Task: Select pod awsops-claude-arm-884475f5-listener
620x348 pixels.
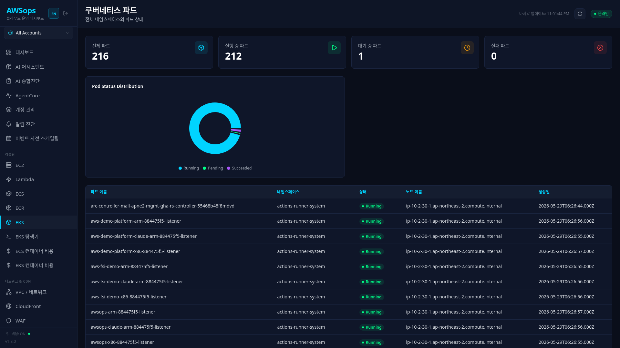Action: 349,327
